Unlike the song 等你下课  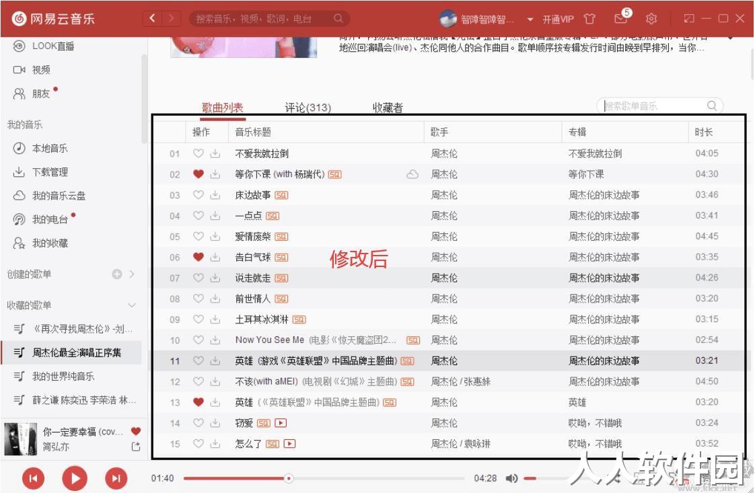(198, 174)
